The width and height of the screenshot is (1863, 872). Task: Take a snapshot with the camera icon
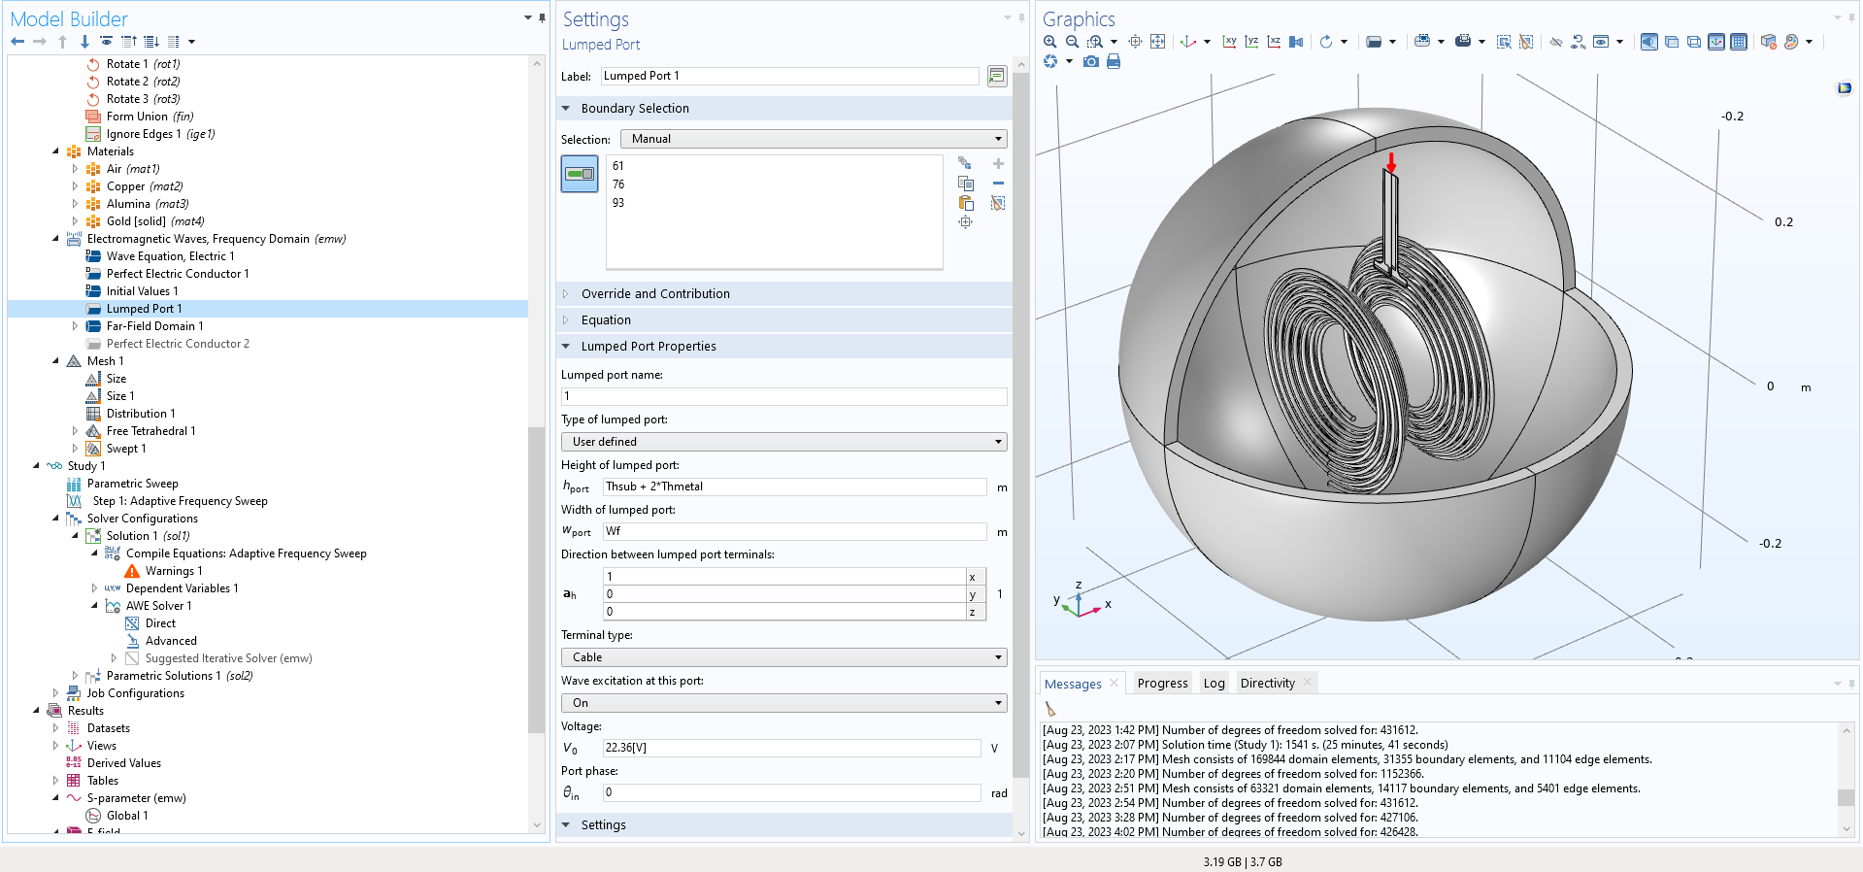click(x=1091, y=62)
